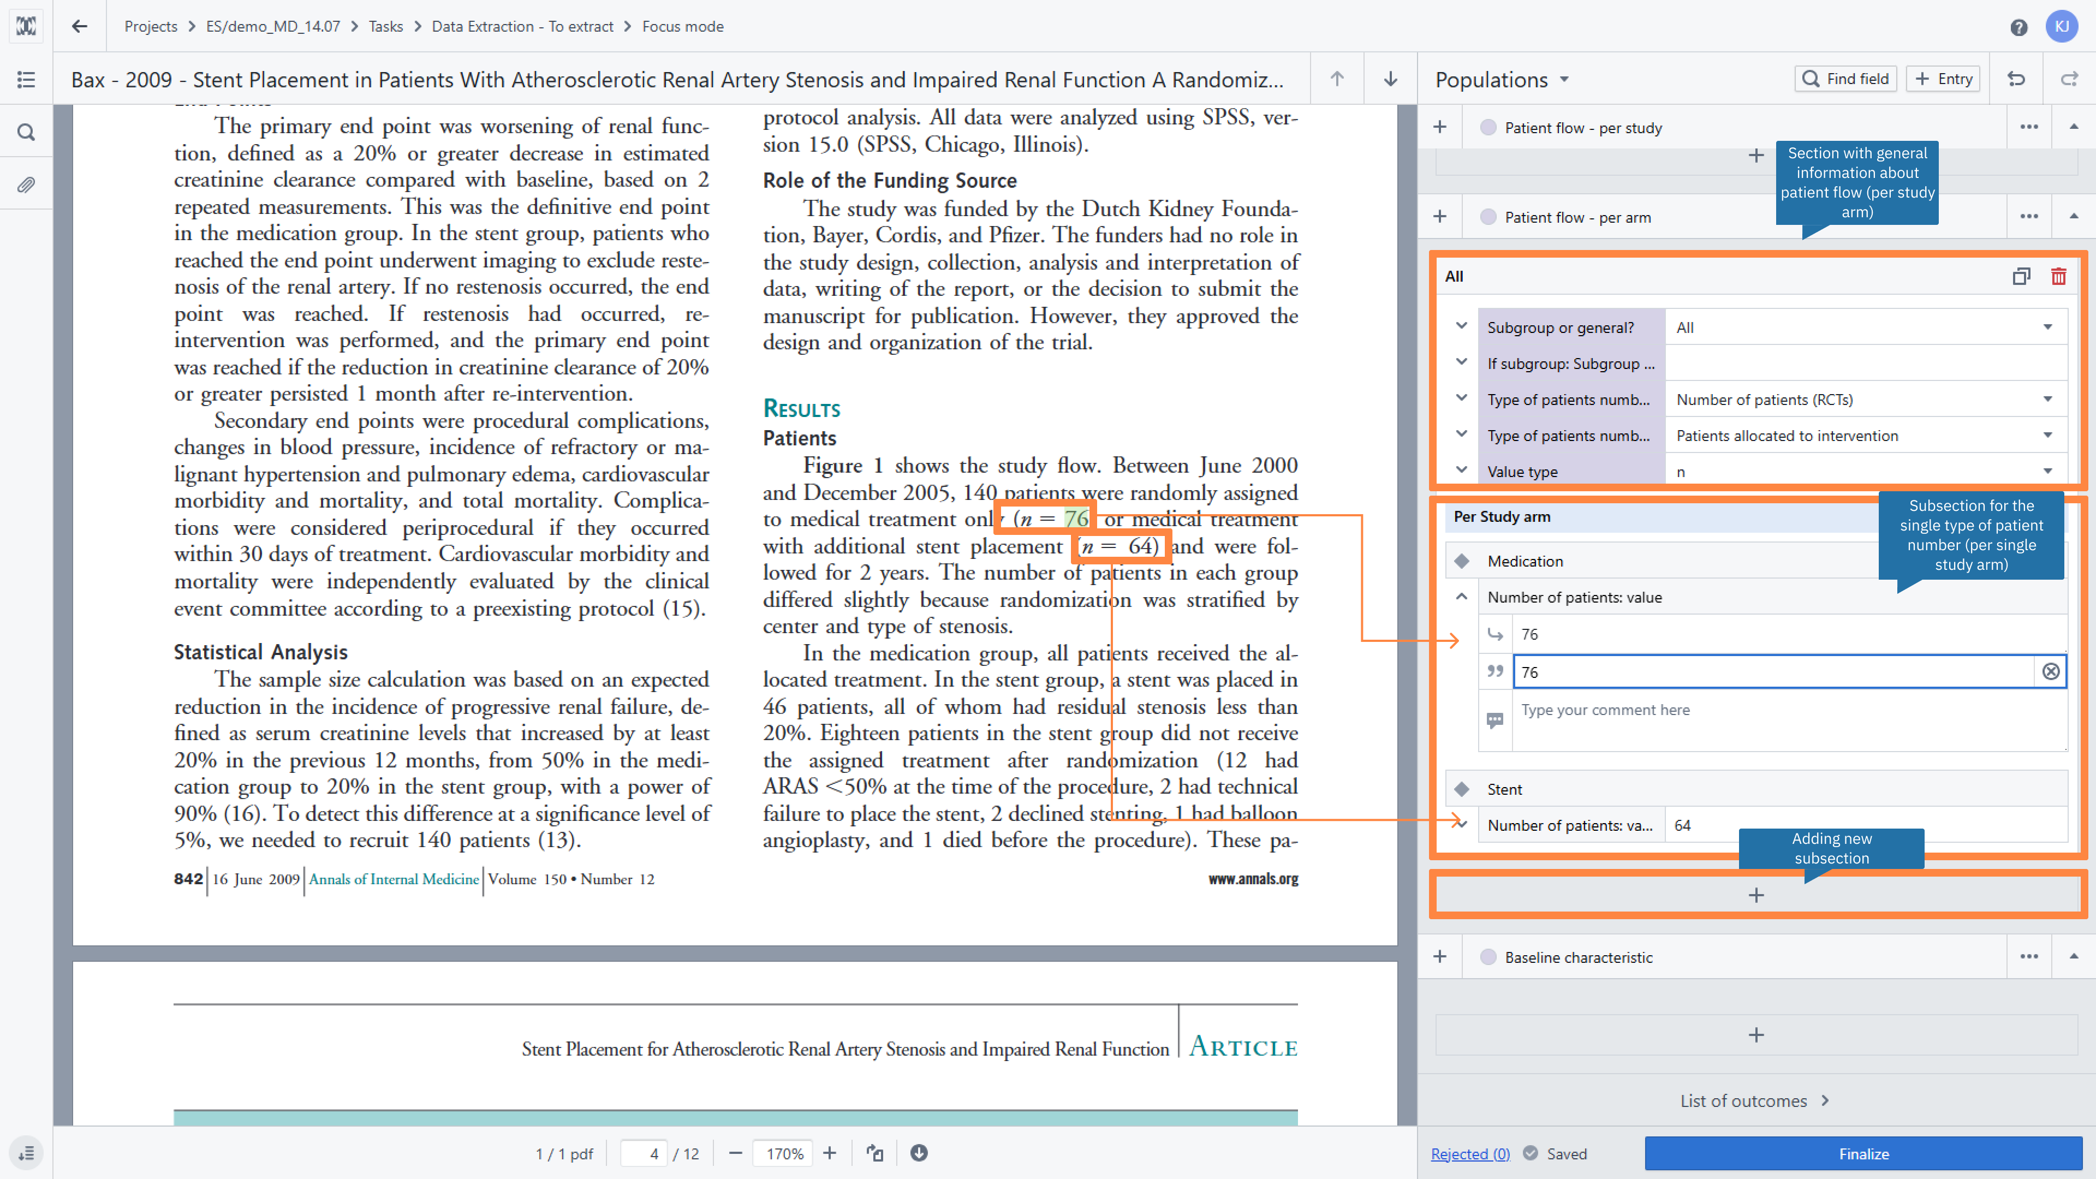Clear the quote field with the X icon
The width and height of the screenshot is (2096, 1179).
[2051, 671]
